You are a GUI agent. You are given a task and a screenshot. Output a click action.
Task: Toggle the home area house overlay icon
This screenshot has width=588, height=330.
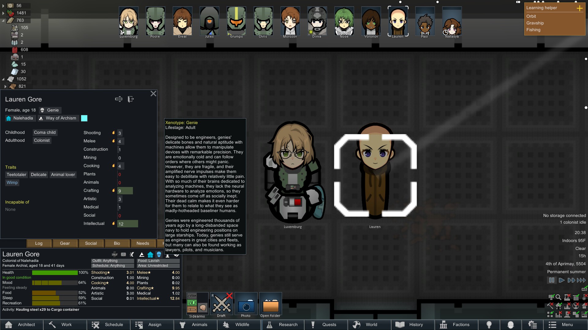point(558,306)
